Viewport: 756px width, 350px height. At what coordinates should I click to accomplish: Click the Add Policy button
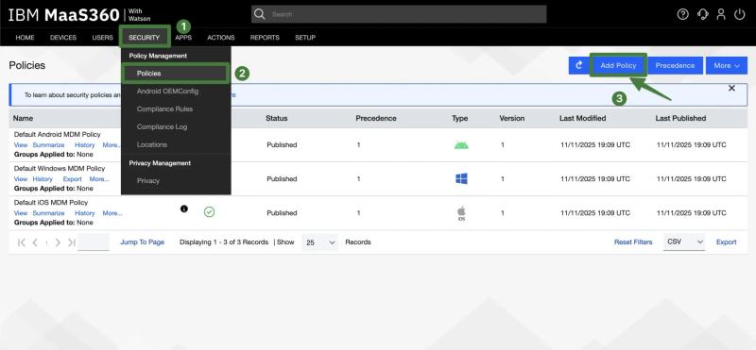click(x=618, y=65)
